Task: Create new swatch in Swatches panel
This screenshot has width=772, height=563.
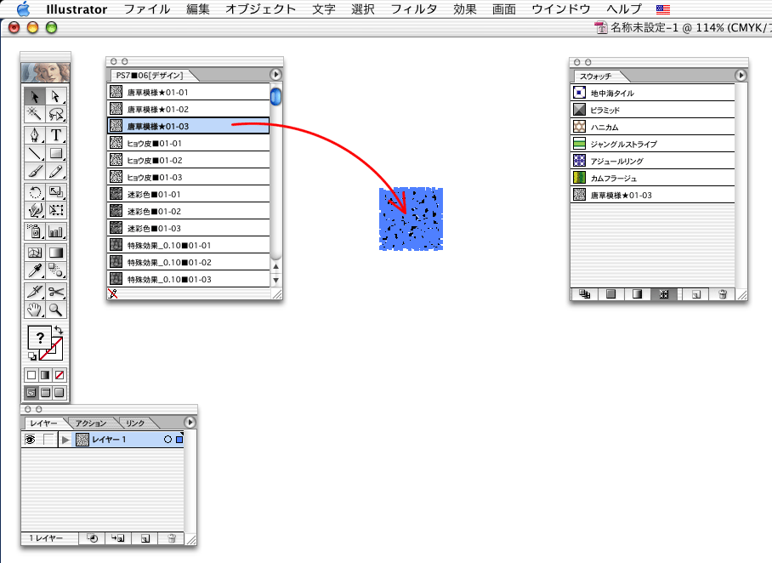Action: [x=696, y=294]
